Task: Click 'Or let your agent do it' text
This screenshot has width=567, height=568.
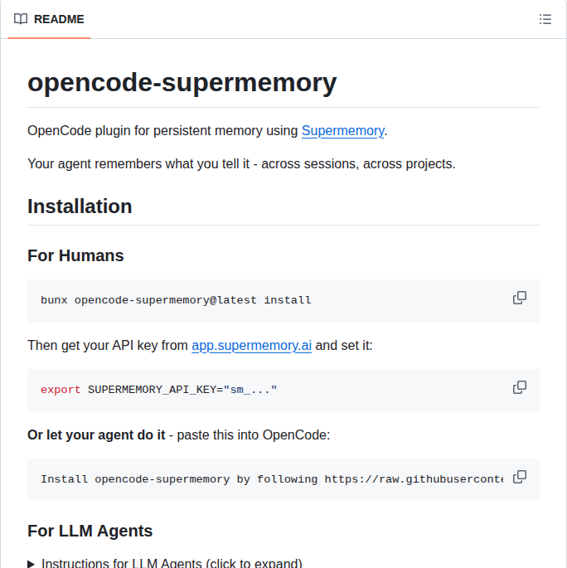Action: (96, 435)
